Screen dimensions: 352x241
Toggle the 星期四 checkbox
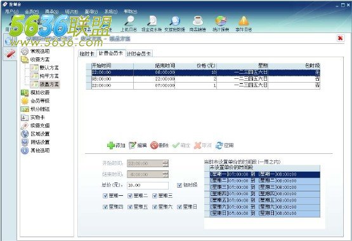tap(105, 207)
